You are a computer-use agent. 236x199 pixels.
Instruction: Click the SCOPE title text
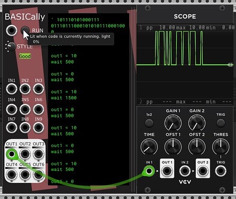pos(185,16)
